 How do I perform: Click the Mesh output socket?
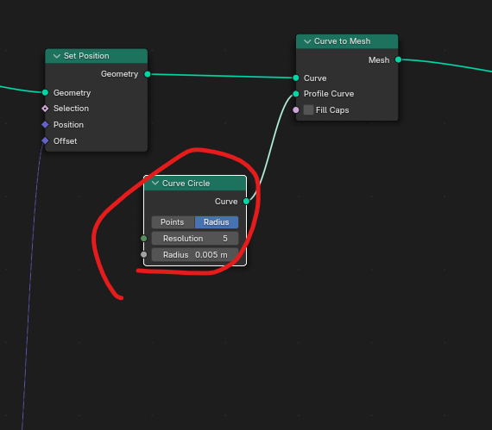pos(398,59)
